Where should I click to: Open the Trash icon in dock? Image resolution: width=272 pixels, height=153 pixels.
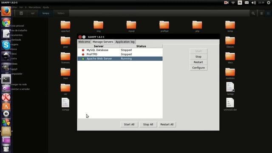(x=6, y=148)
